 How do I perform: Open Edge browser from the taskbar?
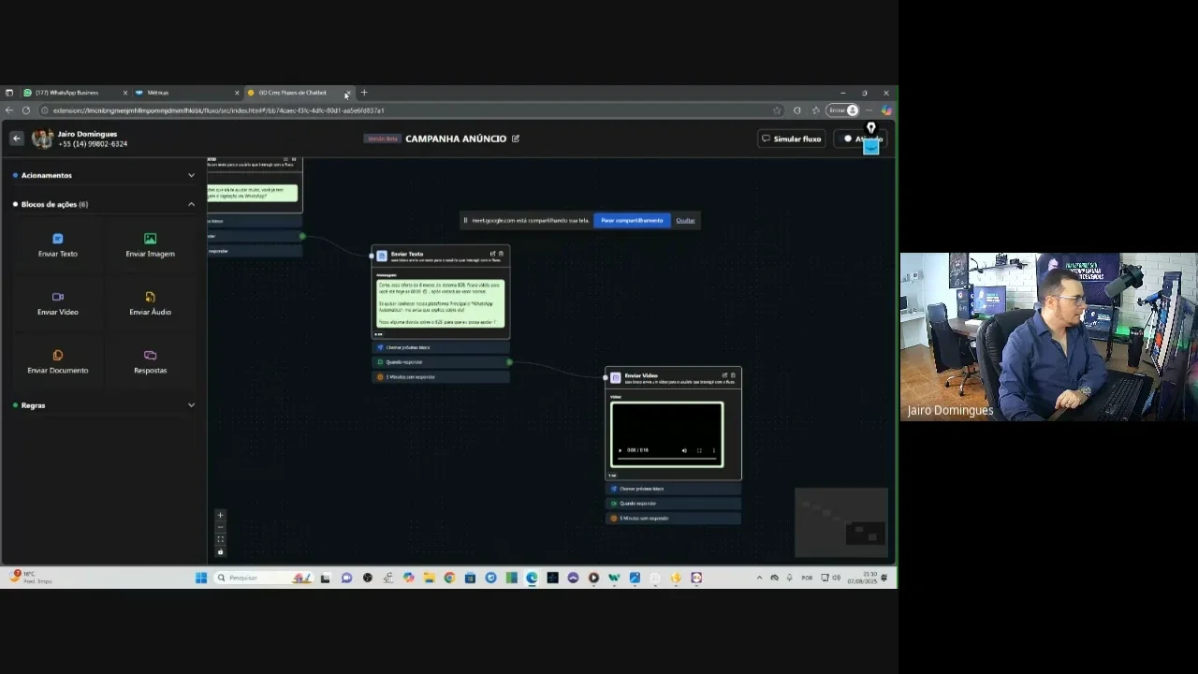[x=532, y=578]
